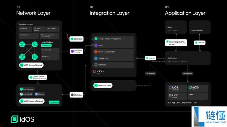Click the orange Read – Access Grants icon

point(96,52)
